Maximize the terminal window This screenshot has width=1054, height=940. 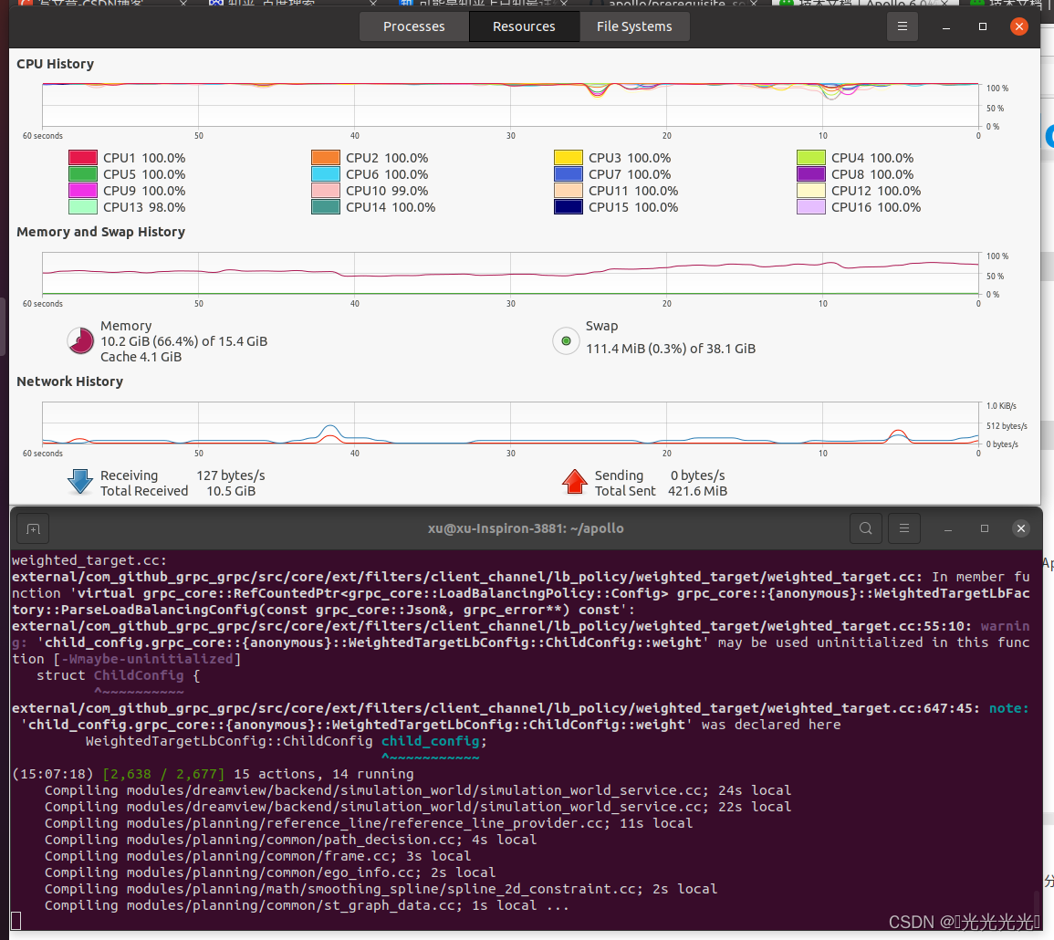(x=984, y=529)
